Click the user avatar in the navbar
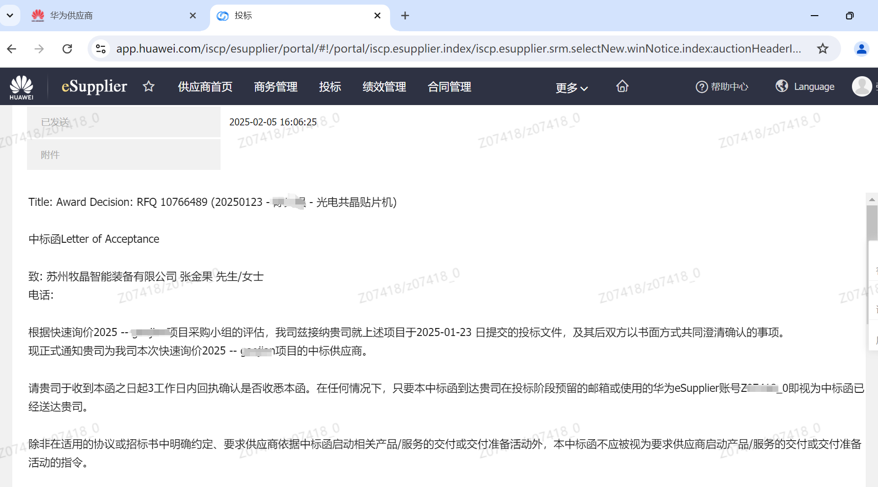 click(x=861, y=87)
